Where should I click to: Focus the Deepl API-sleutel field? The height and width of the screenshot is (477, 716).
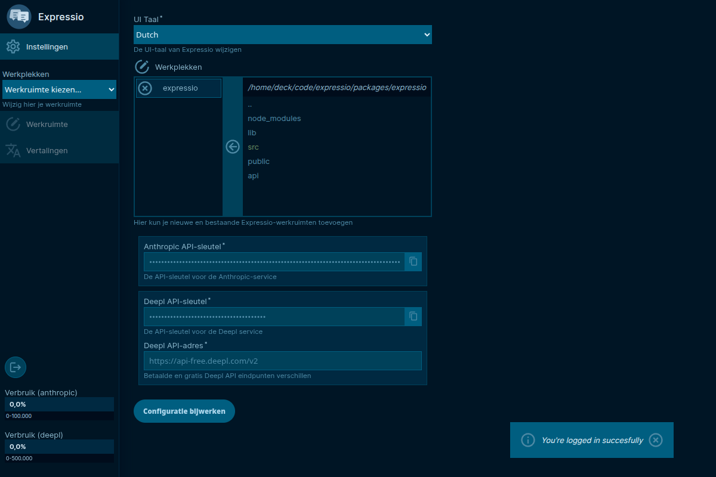(274, 317)
